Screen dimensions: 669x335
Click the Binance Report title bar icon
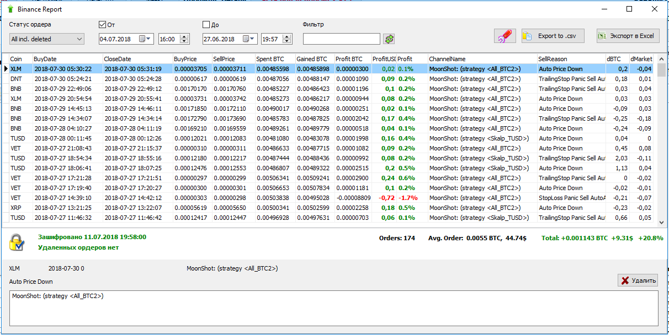10,9
